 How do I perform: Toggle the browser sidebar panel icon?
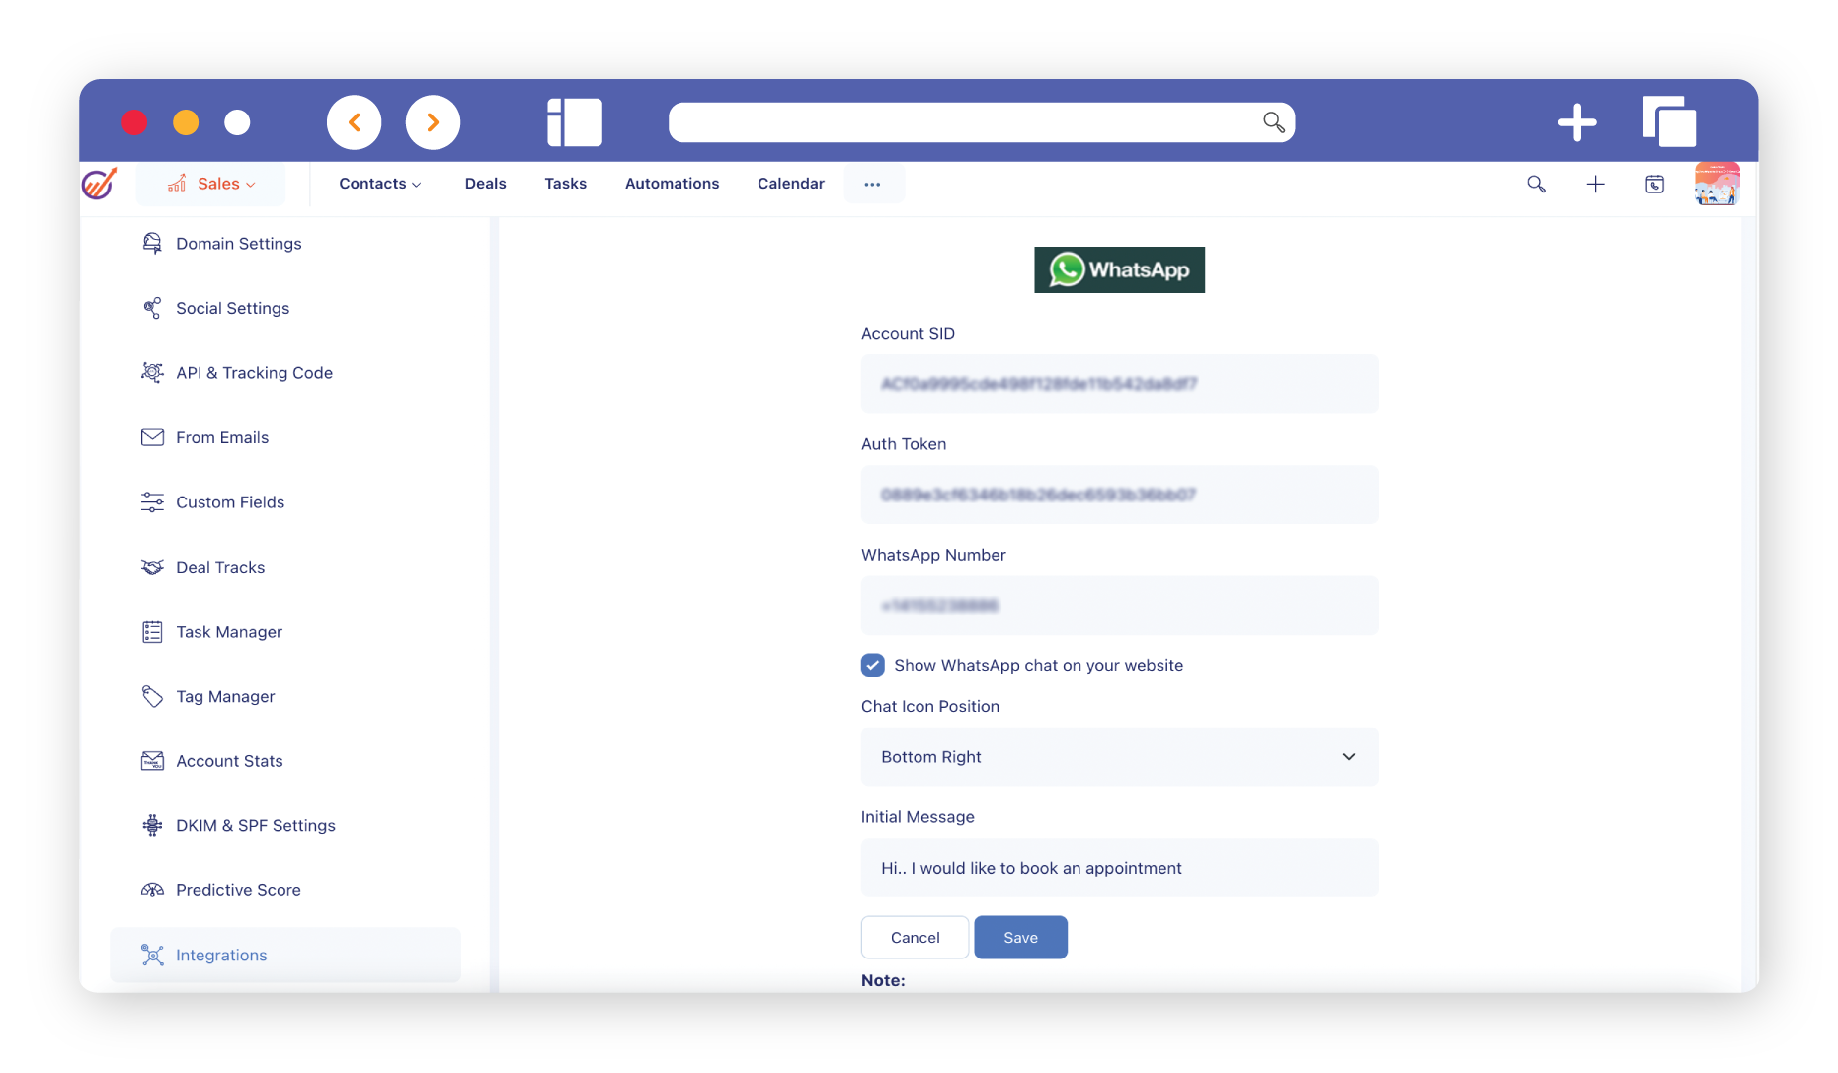click(575, 122)
